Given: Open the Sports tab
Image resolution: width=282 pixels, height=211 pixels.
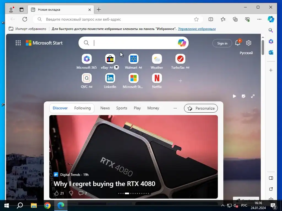Looking at the screenshot, I should [121, 108].
